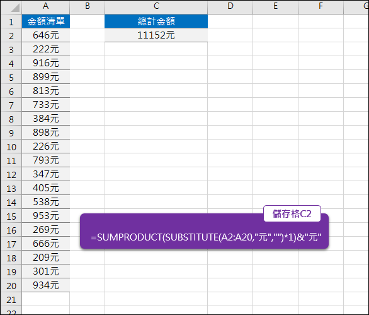This screenshot has width=369, height=315.
Task: Select cell containing 898元
Action: click(x=46, y=133)
